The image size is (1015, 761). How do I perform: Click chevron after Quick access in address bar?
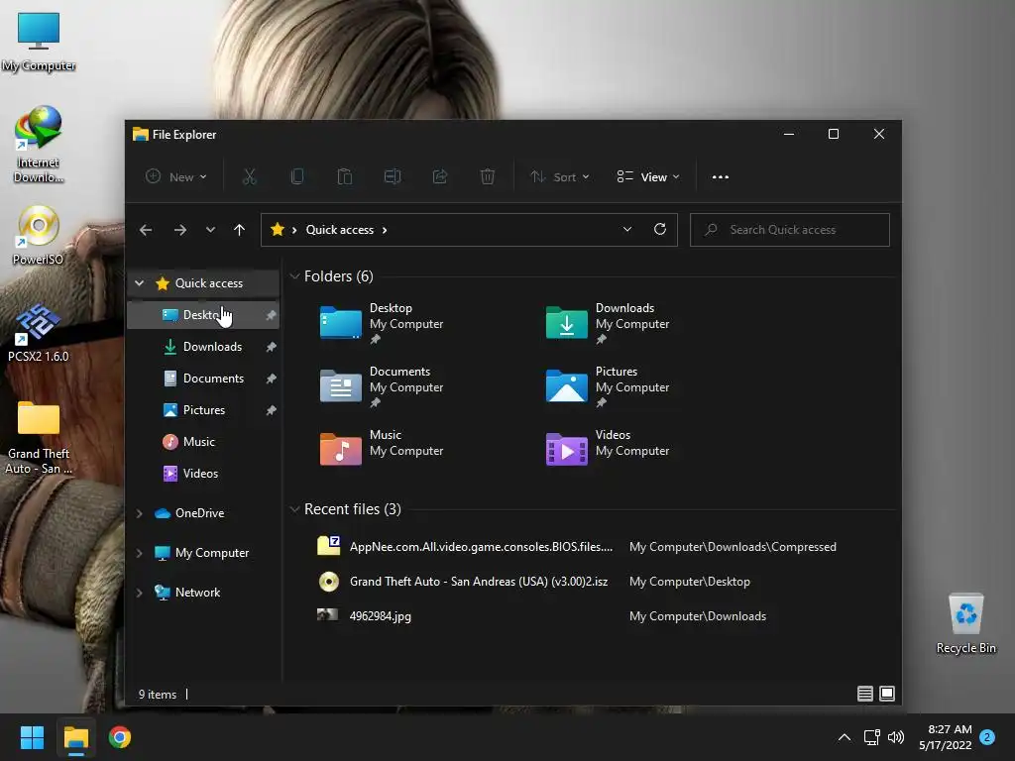(385, 230)
